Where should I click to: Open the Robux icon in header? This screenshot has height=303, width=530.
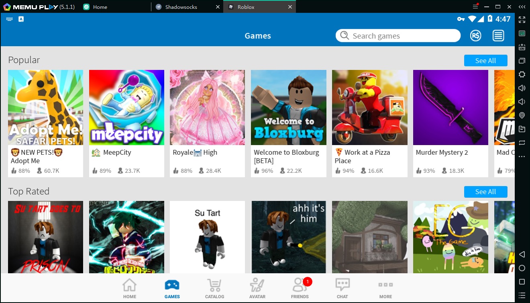pos(475,36)
